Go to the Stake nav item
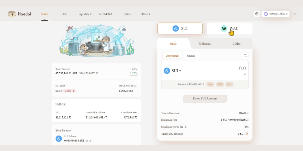This screenshot has height=151, width=303. [x=44, y=14]
